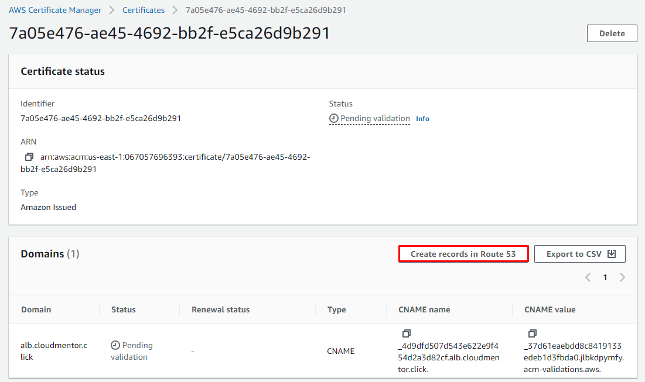Click the Pending validation status text
645x382 pixels.
(x=375, y=118)
